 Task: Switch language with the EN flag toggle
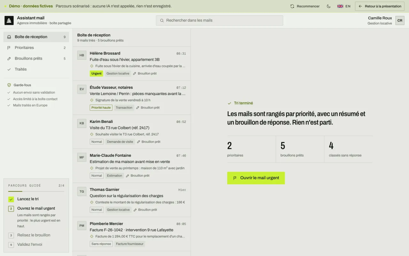point(344,6)
